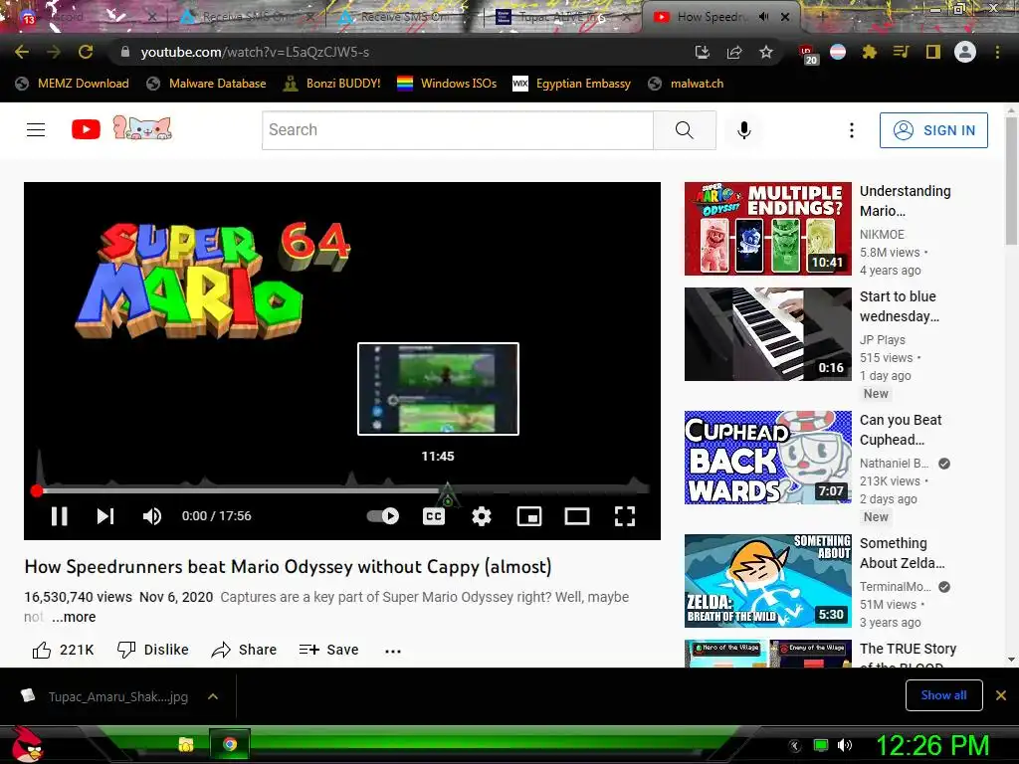This screenshot has width=1019, height=764.
Task: Open the malwat.ch bookmark
Action: coord(687,84)
